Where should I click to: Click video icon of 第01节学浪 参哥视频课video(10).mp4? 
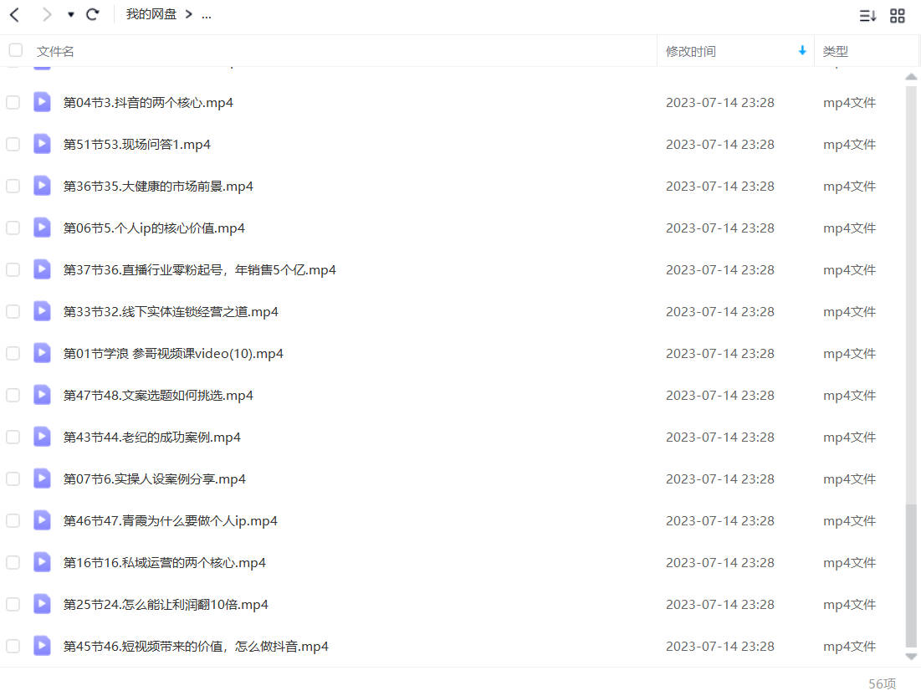pos(42,353)
